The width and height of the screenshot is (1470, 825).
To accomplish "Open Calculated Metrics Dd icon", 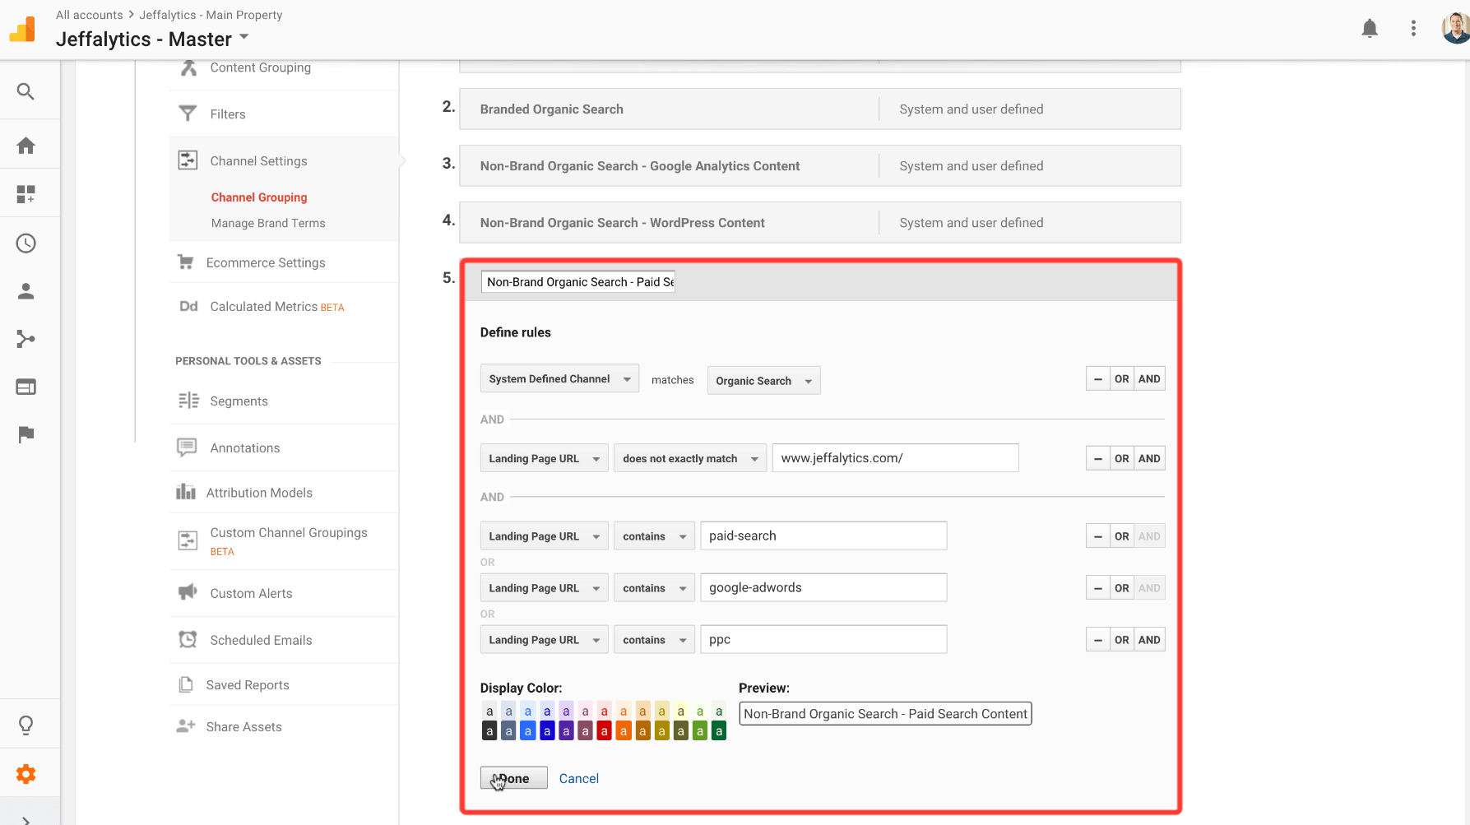I will 188,306.
